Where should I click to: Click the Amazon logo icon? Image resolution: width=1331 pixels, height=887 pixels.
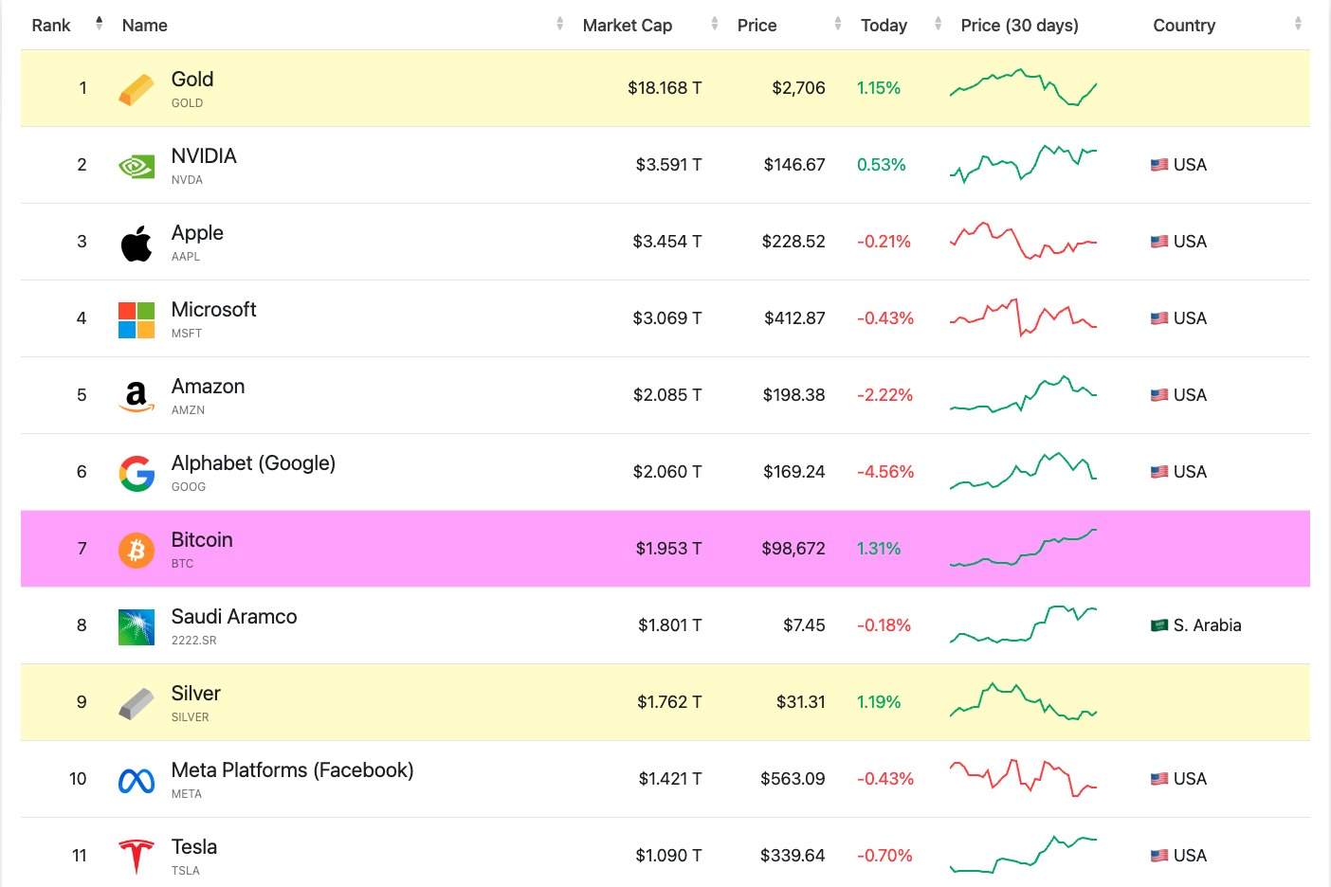[136, 396]
